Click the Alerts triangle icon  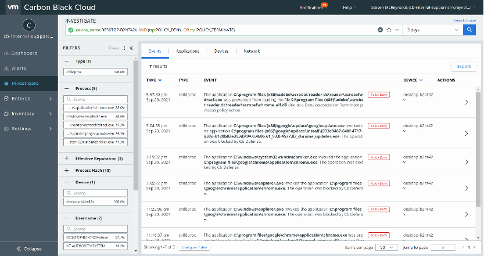pos(6,68)
